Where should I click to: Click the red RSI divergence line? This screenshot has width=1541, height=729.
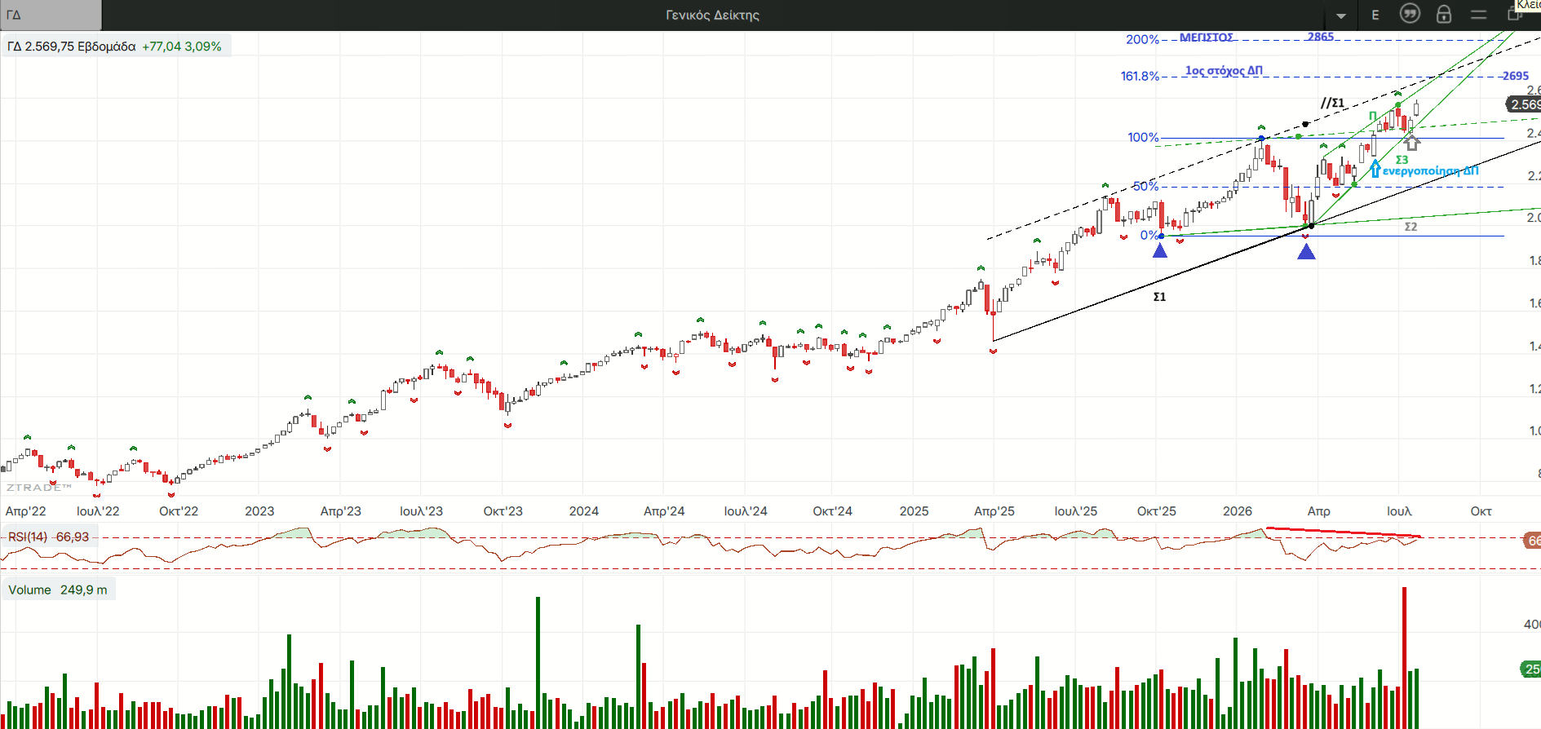click(1343, 532)
